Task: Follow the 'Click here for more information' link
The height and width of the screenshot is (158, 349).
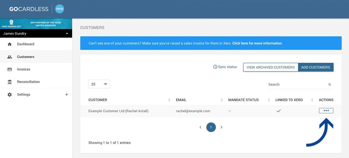Action: point(257,43)
